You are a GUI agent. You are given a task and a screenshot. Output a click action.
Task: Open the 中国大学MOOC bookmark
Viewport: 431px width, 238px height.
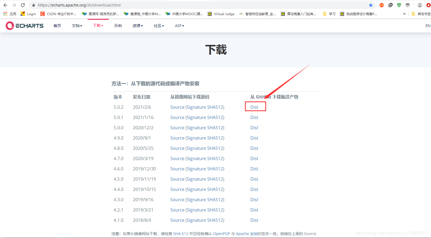[184, 14]
